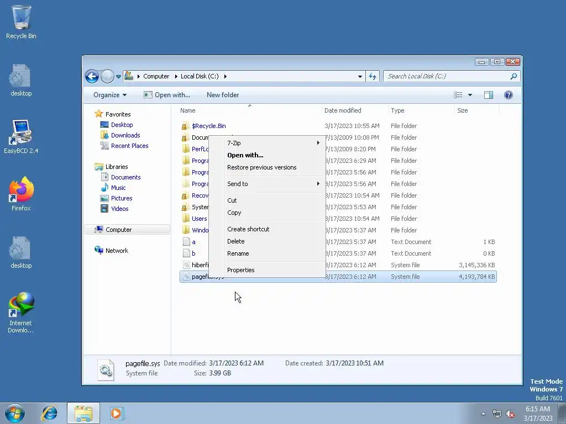This screenshot has height=424, width=566.
Task: Expand Organize dropdown menu
Action: (110, 95)
